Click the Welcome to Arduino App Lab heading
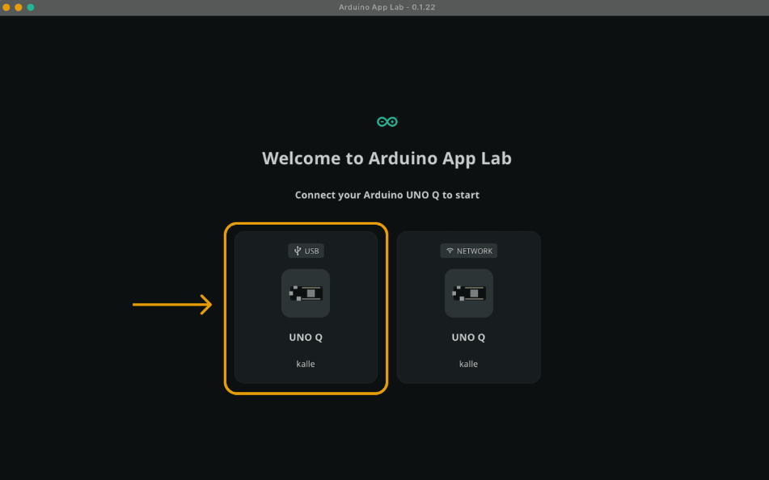The image size is (769, 480). coord(387,158)
